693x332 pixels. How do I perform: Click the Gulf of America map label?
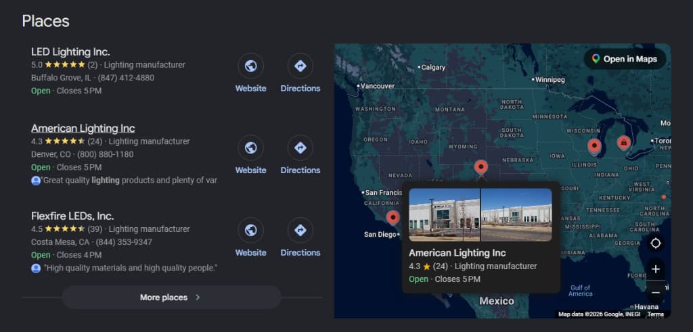click(x=580, y=291)
